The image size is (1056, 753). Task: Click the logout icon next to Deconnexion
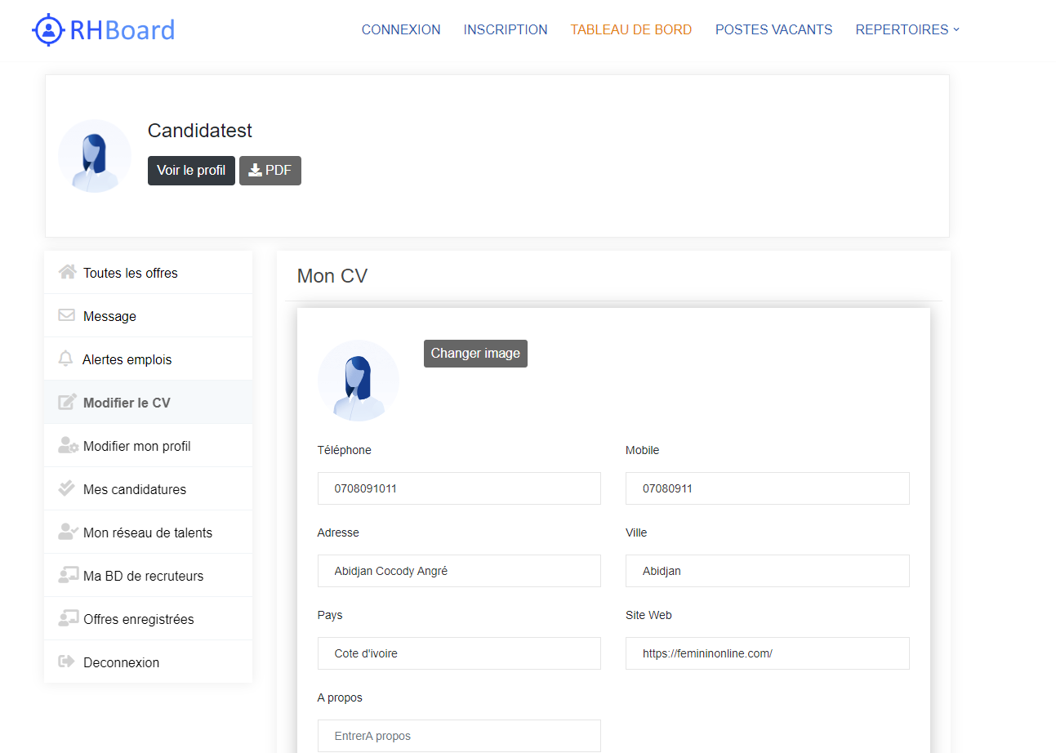tap(67, 662)
